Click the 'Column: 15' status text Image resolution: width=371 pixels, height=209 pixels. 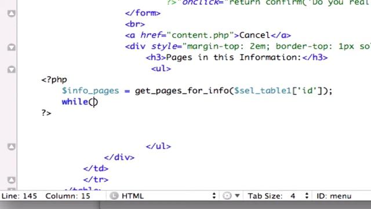(68, 196)
